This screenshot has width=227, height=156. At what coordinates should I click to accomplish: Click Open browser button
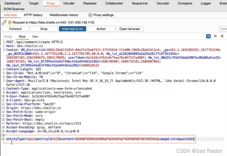(130, 29)
